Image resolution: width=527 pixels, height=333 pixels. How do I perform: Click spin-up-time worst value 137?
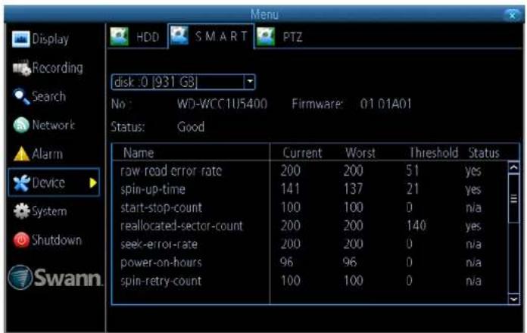[x=354, y=189]
